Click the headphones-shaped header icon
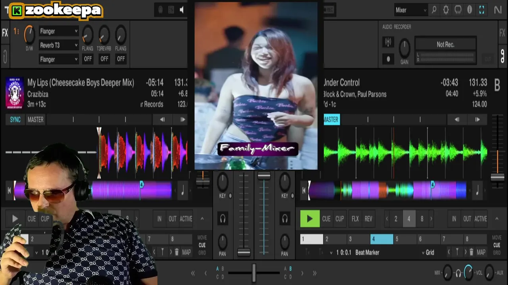 click(458, 10)
